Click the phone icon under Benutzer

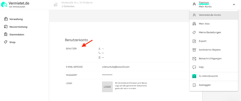coord(99,53)
